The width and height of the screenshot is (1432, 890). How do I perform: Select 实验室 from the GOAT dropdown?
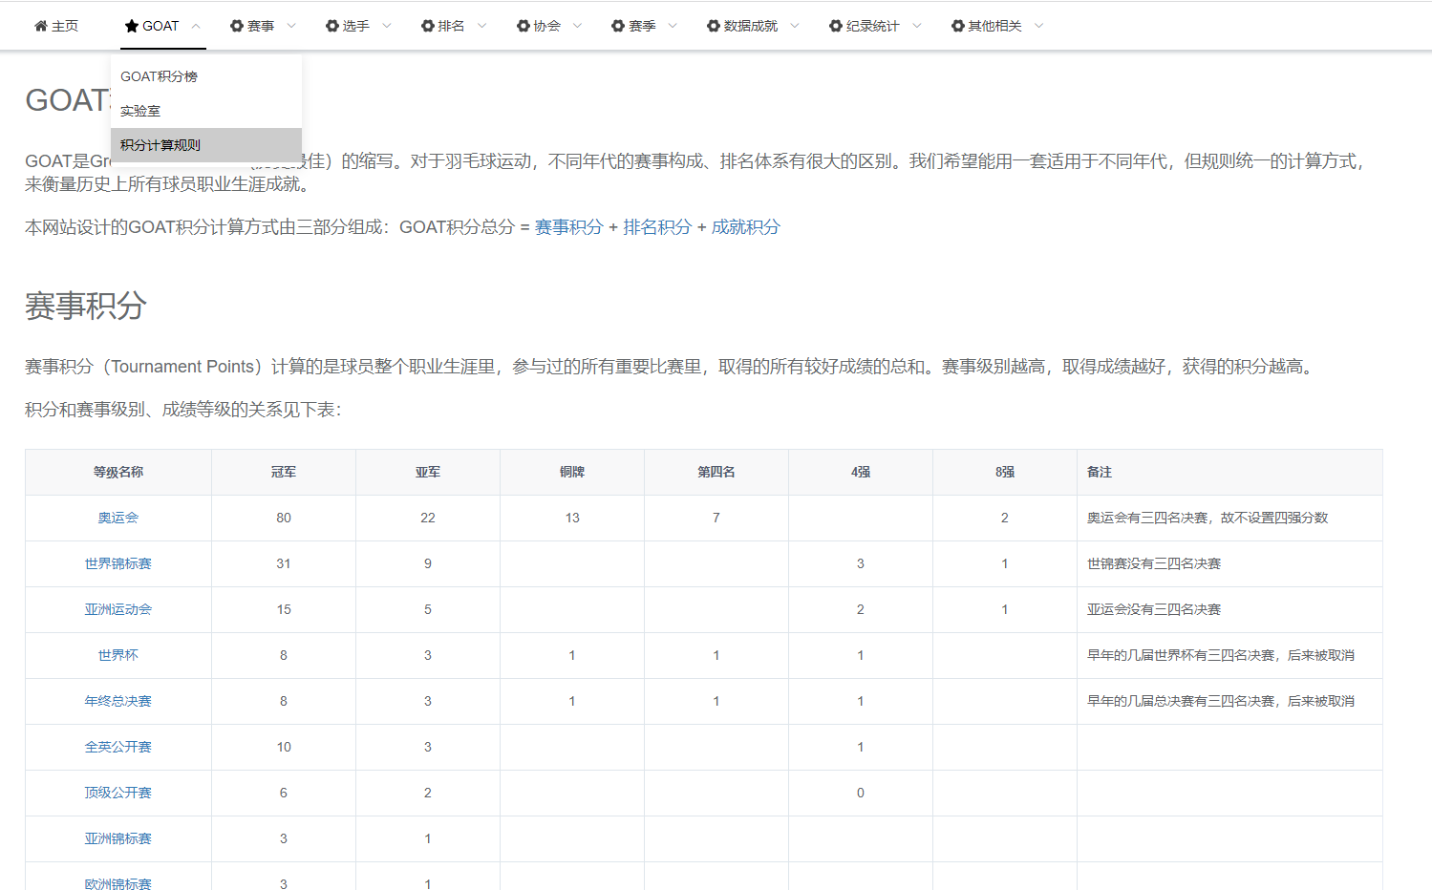coord(206,111)
